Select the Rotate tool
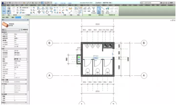Image resolution: width=177 pixels, height=106 pixels. 47,12
